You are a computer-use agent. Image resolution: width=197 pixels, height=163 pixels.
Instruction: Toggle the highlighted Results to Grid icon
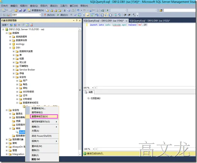coord(106,15)
